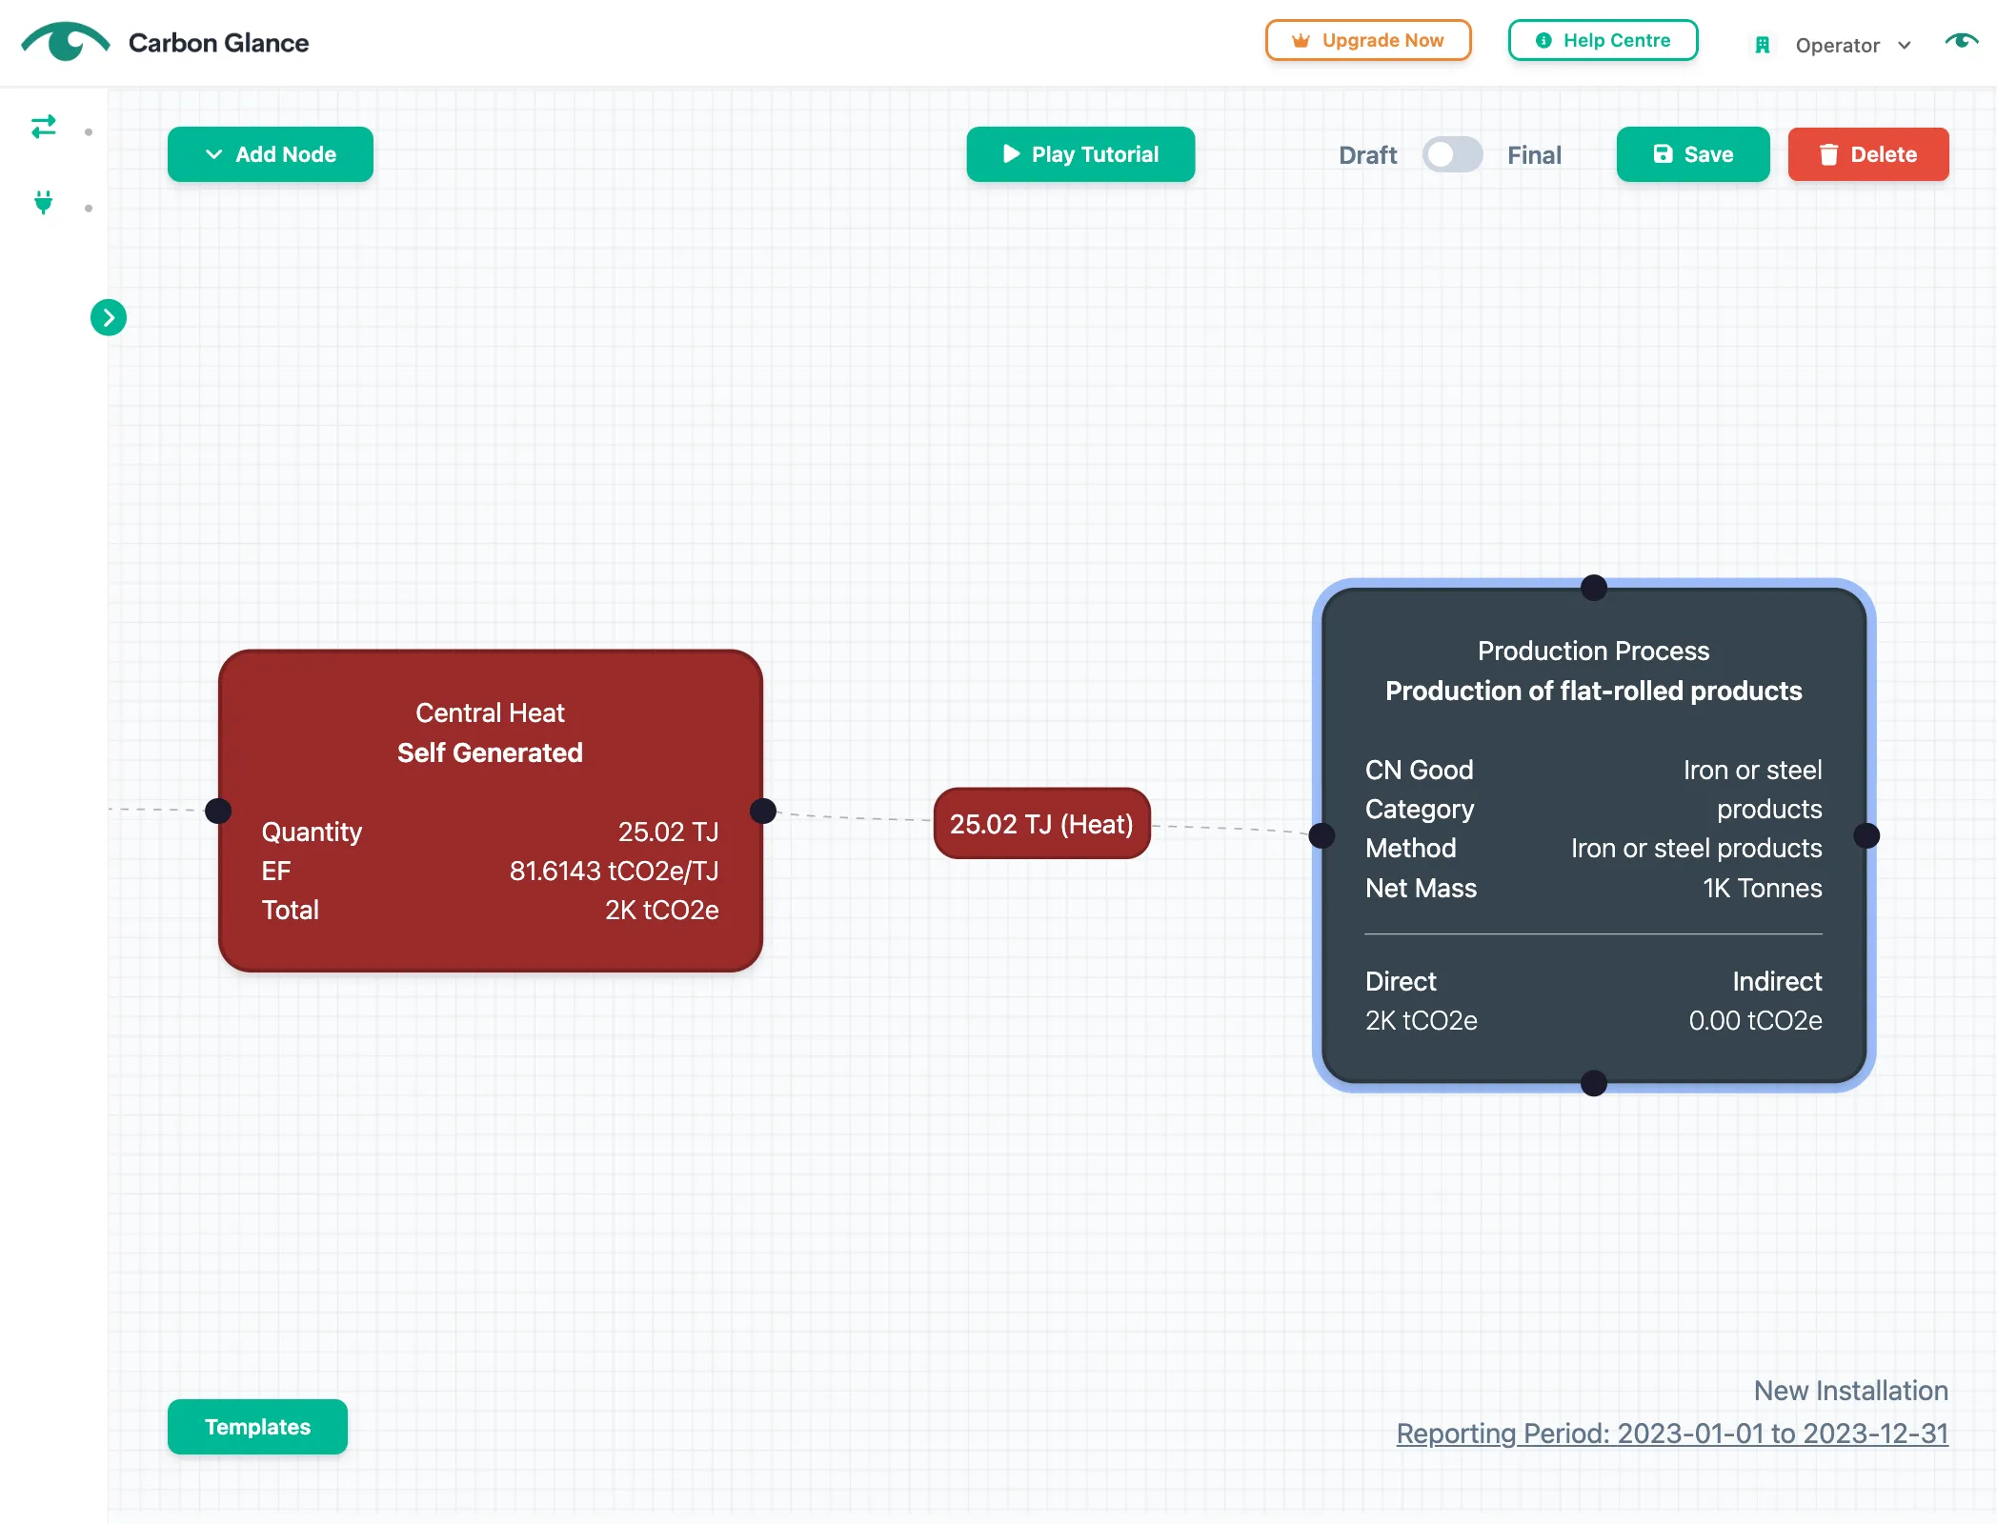Image resolution: width=1997 pixels, height=1524 pixels.
Task: Click the Draft label beside the switch
Action: (x=1367, y=155)
